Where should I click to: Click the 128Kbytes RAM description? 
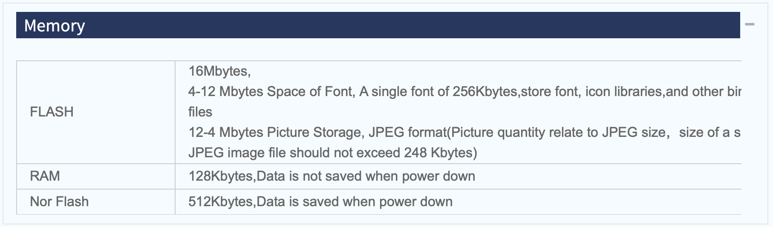click(332, 176)
